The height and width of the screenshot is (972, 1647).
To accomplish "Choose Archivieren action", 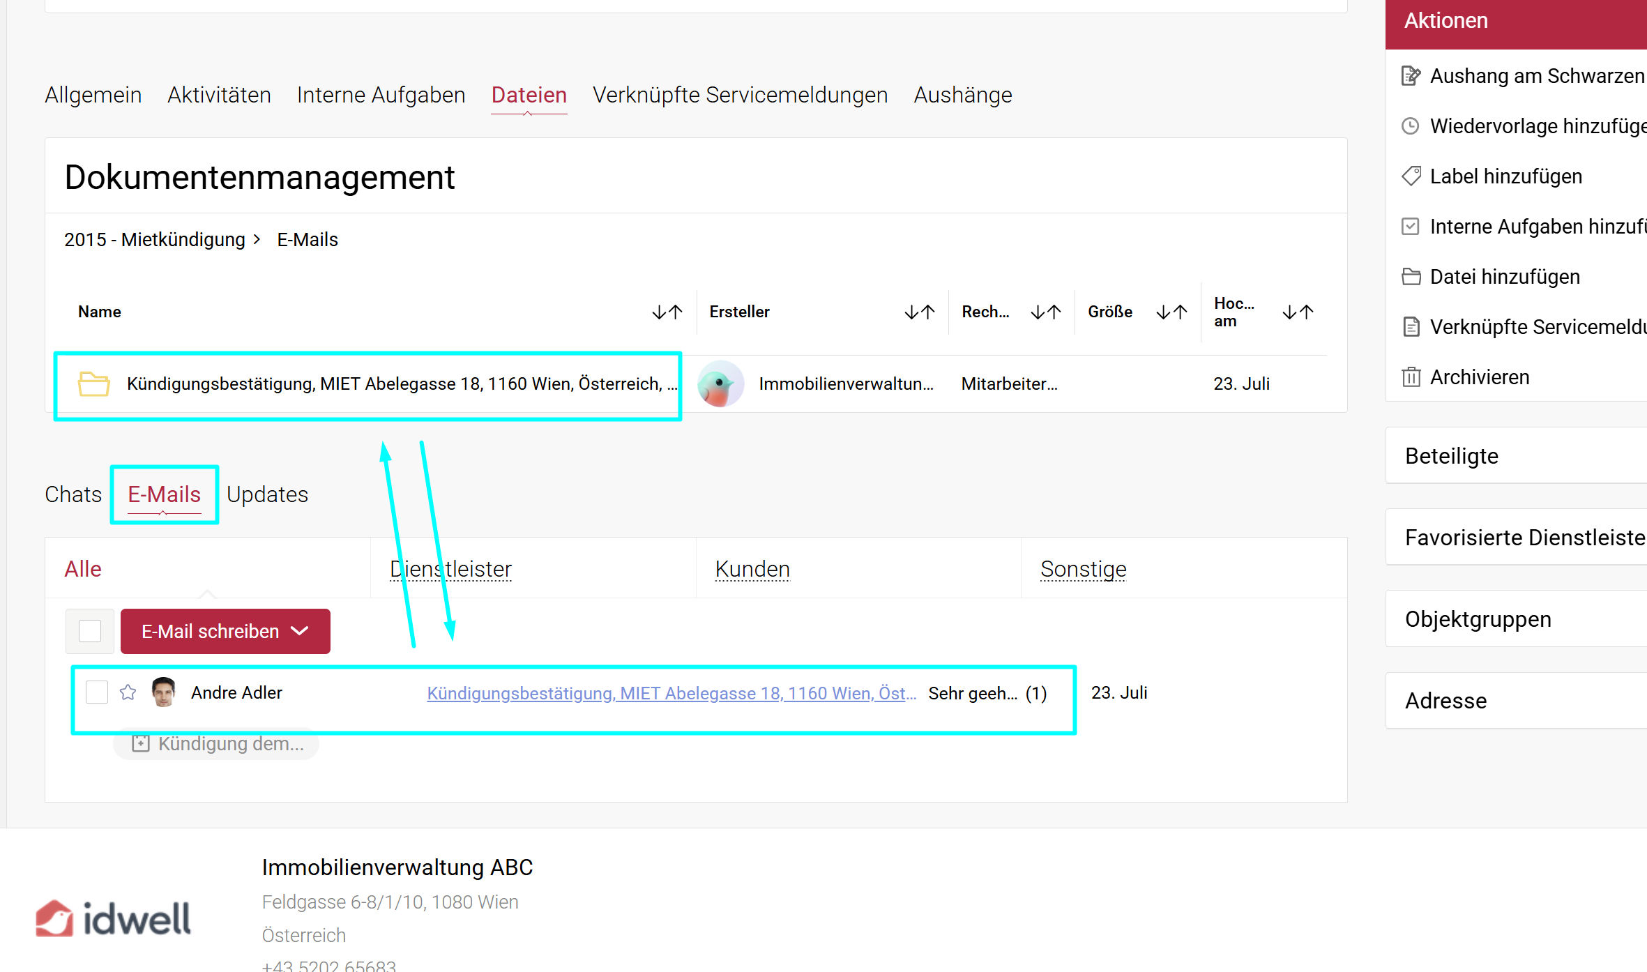I will (1480, 377).
